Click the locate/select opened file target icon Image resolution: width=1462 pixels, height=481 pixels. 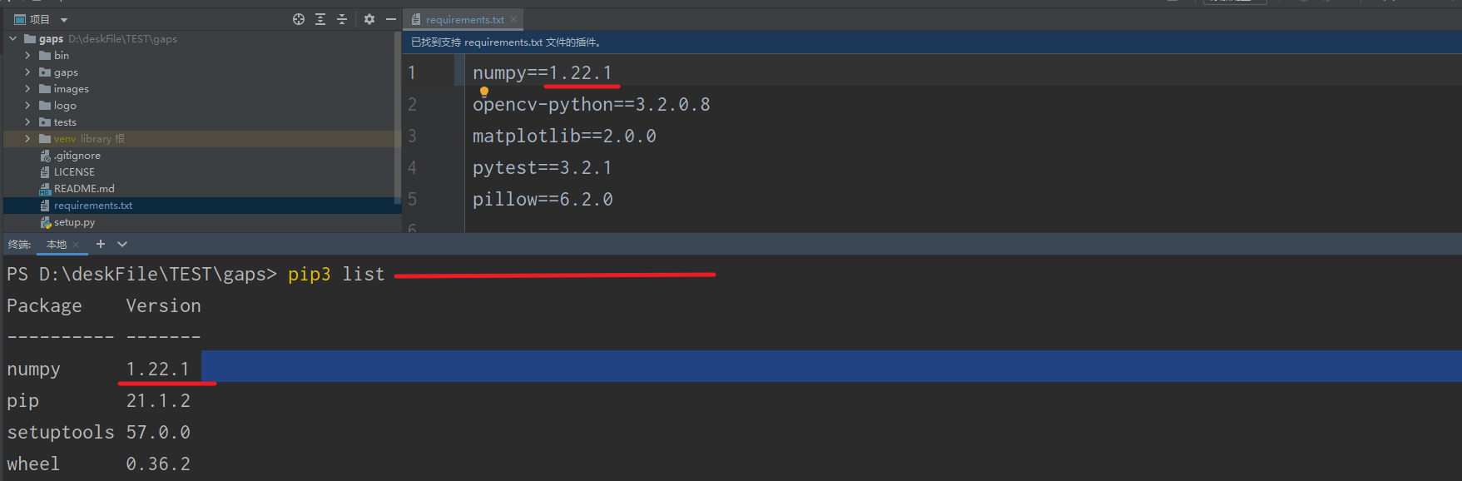click(x=299, y=19)
